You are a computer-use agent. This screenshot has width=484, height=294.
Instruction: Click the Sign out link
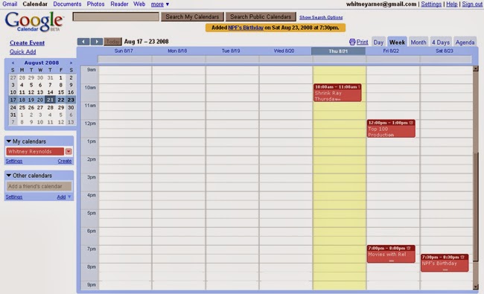(472, 4)
